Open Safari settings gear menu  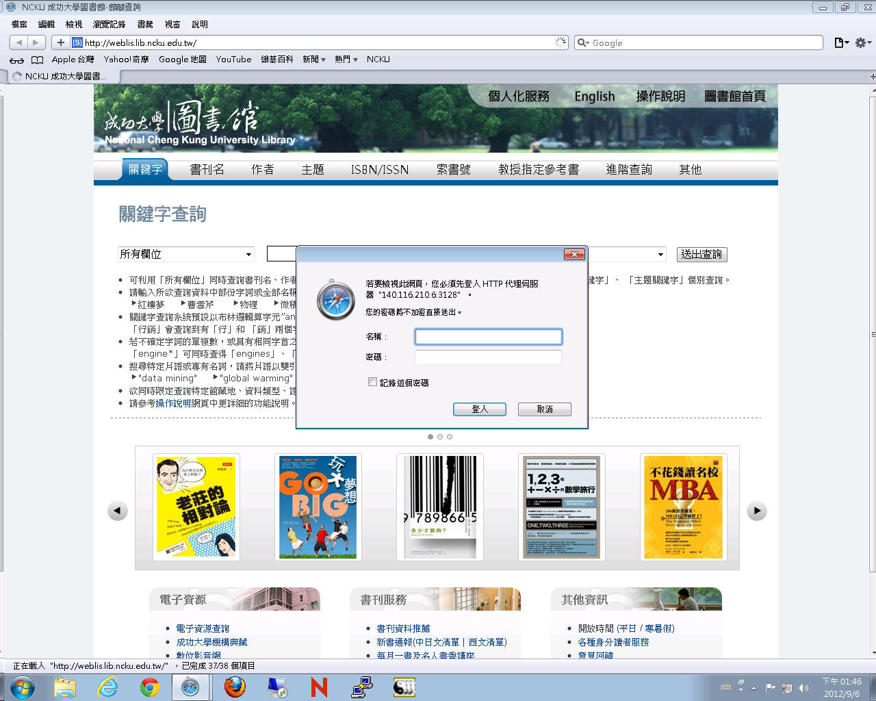(x=863, y=42)
